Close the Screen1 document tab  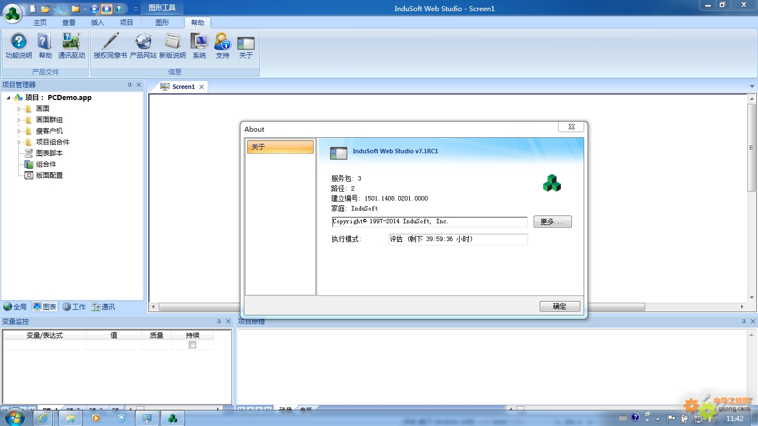click(x=202, y=87)
